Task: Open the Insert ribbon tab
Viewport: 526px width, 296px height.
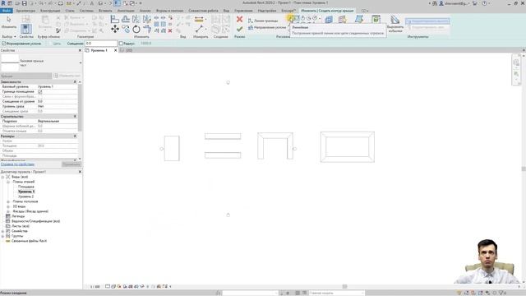Action: point(105,11)
